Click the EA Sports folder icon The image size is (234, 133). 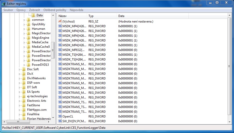click(24, 92)
